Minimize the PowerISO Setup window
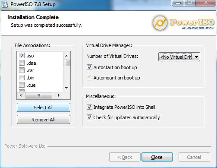This screenshot has height=168, width=217. coord(178,3)
